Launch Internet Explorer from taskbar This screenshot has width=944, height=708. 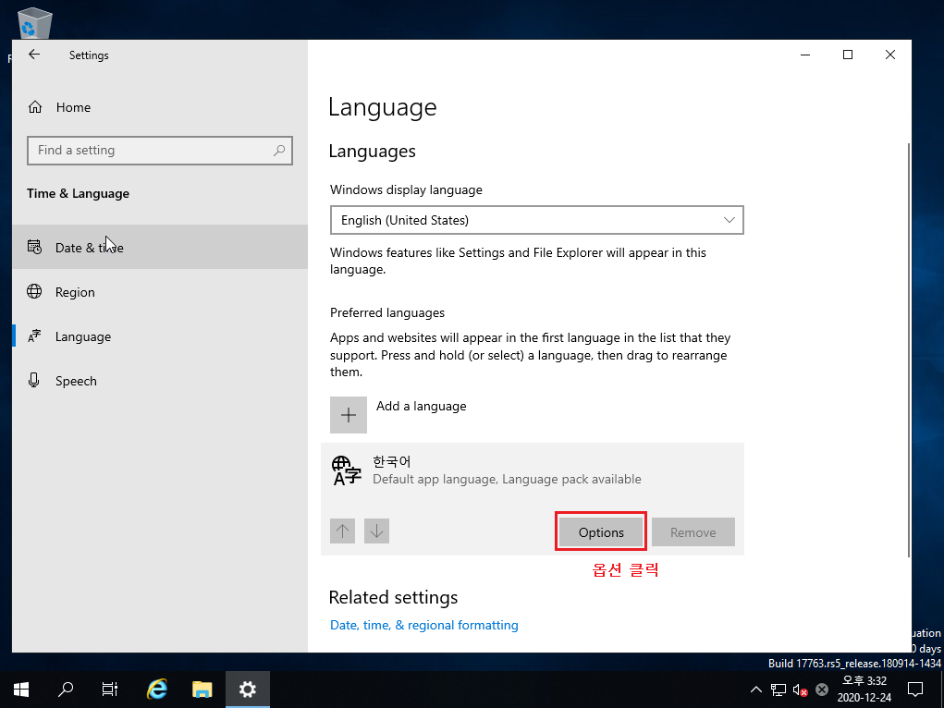click(157, 690)
